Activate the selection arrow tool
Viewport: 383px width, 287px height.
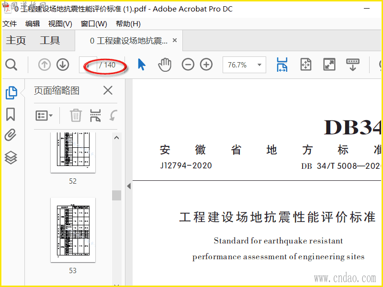click(141, 65)
